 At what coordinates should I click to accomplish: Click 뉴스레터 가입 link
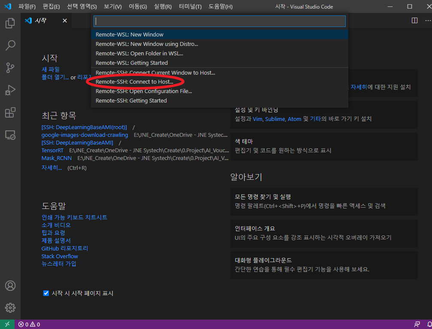pos(59,264)
